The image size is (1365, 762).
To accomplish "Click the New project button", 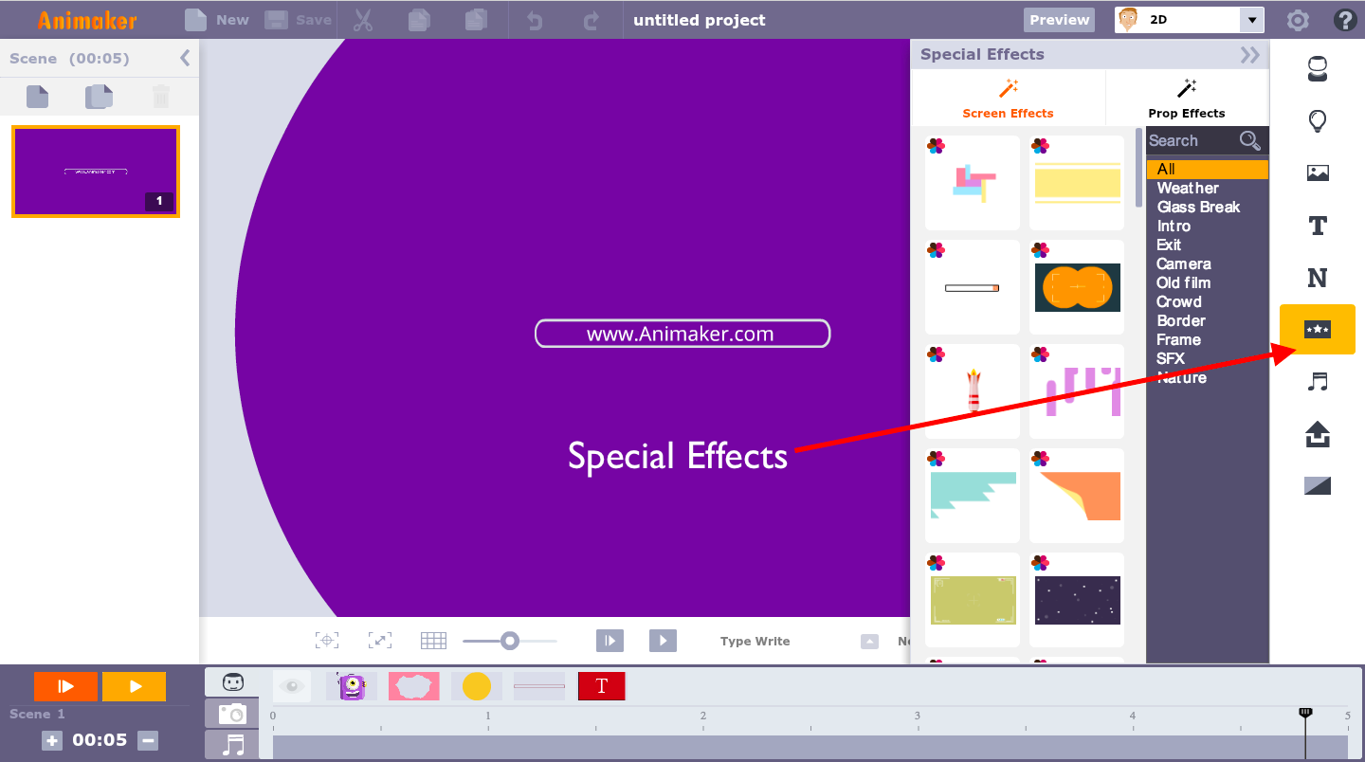I will pyautogui.click(x=216, y=20).
